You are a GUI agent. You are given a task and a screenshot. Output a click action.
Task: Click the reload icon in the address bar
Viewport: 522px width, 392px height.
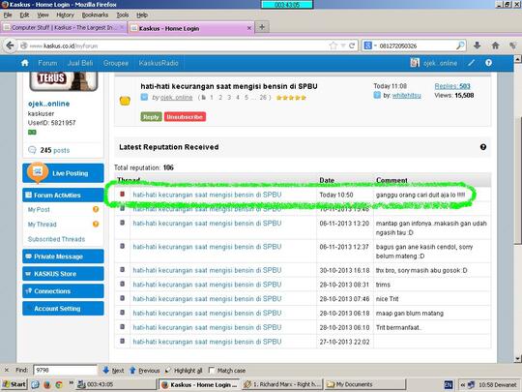(x=352, y=45)
